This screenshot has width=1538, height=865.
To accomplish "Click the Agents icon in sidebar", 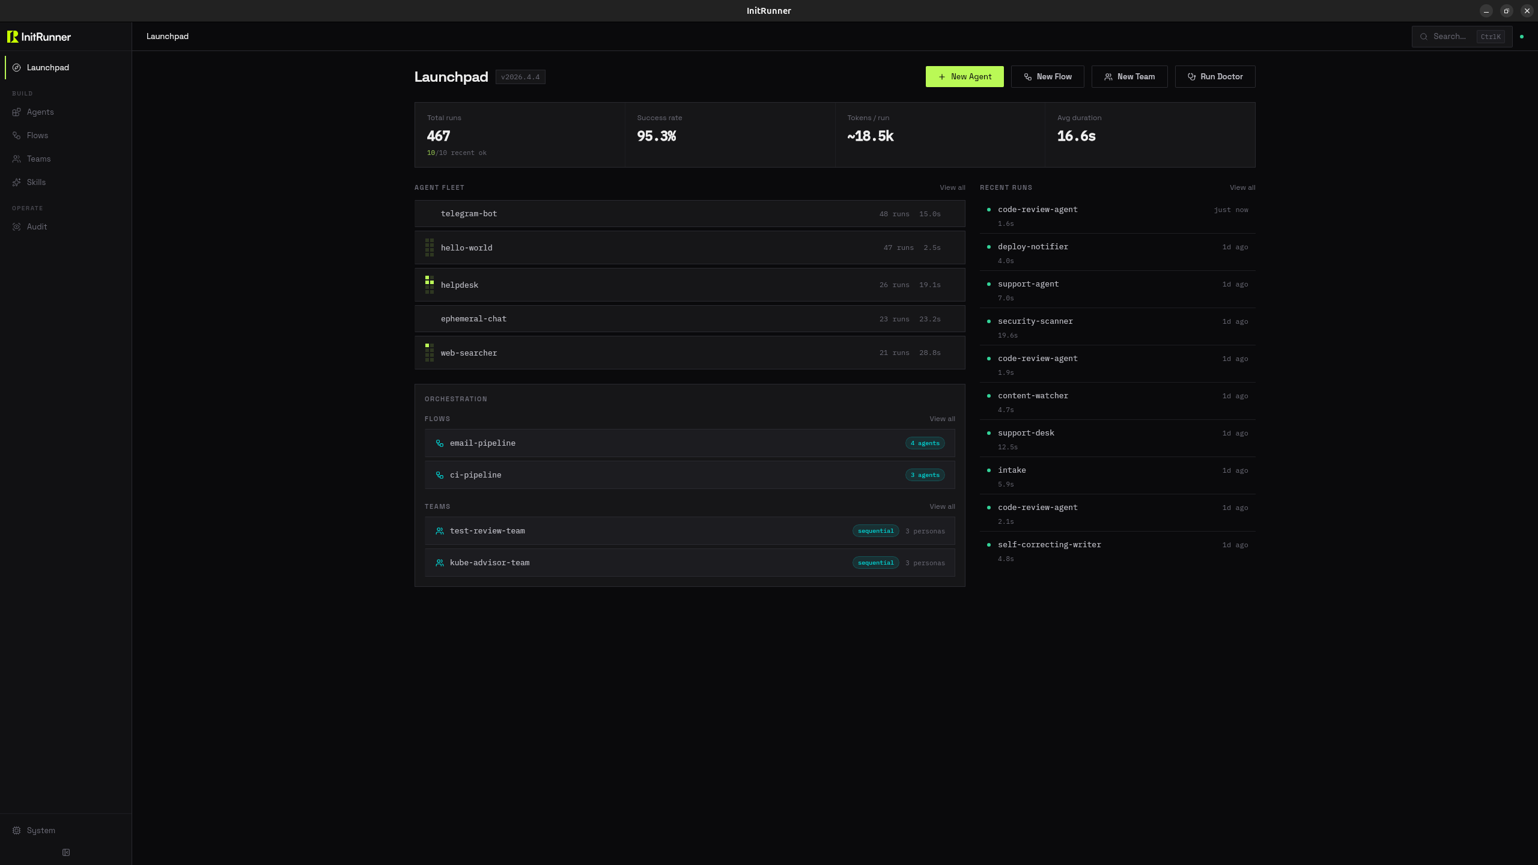I will 17,112.
